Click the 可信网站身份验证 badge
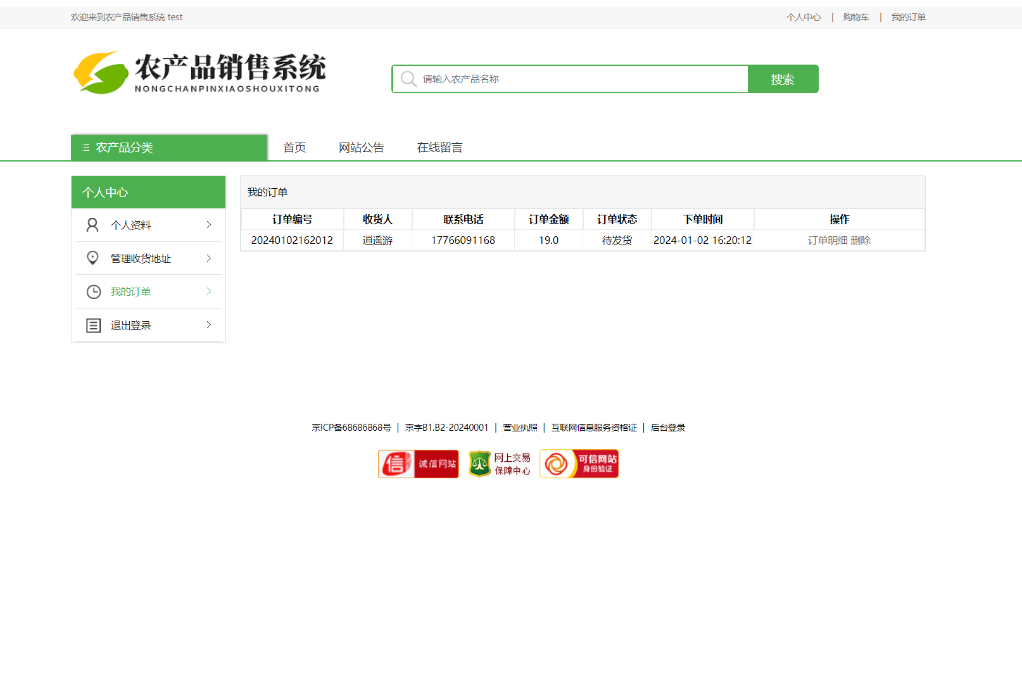Viewport: 1022px width, 693px height. 578,463
